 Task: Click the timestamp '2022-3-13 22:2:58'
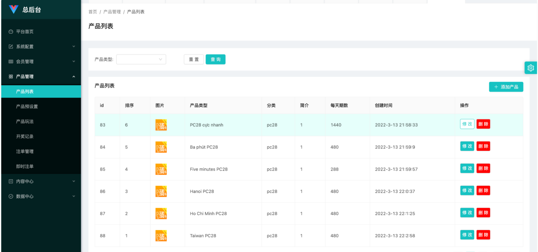(395, 236)
